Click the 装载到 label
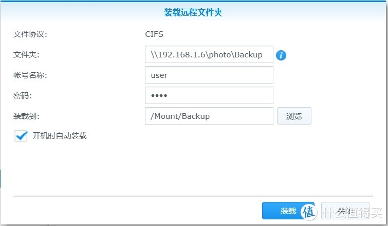The height and width of the screenshot is (226, 388). point(27,116)
